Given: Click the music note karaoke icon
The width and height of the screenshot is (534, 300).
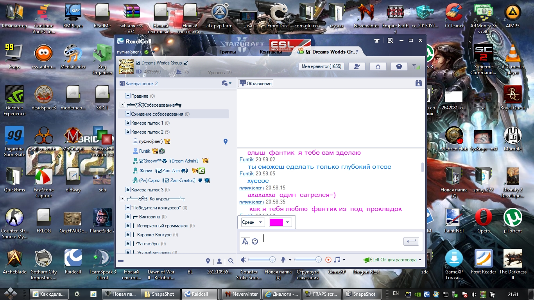Looking at the screenshot, I should coord(337,260).
